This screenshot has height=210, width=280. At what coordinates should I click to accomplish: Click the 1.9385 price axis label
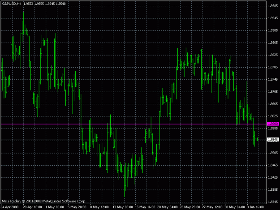[273, 190]
